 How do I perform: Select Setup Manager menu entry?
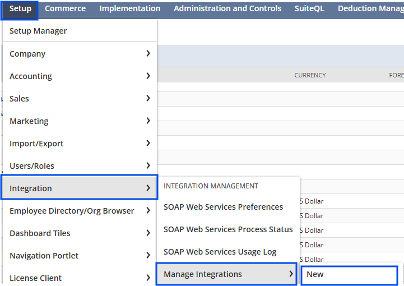click(80, 31)
